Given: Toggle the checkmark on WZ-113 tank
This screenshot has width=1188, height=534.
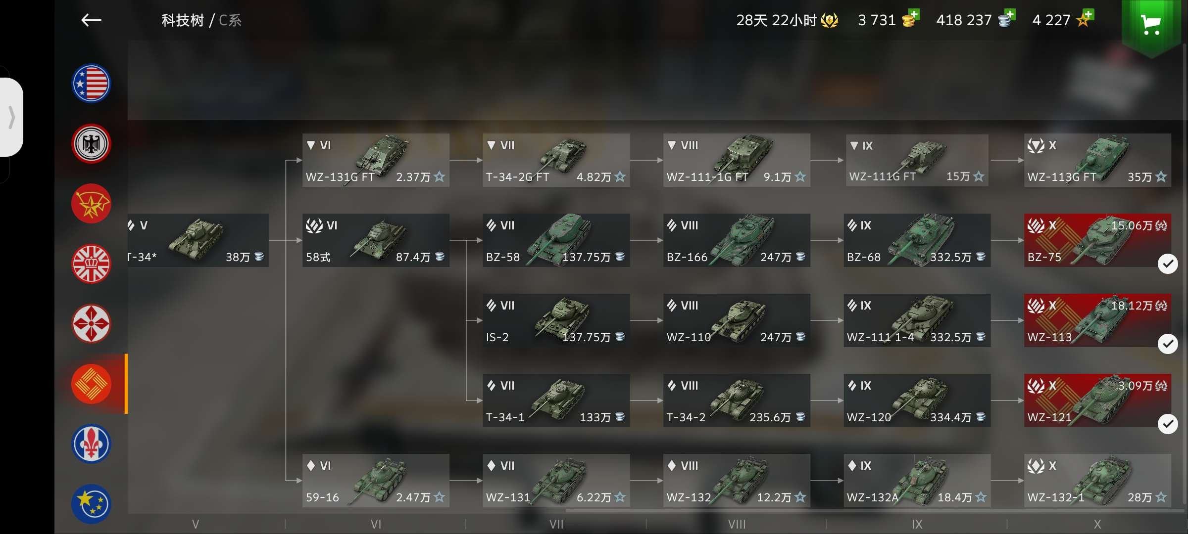Looking at the screenshot, I should tap(1168, 344).
